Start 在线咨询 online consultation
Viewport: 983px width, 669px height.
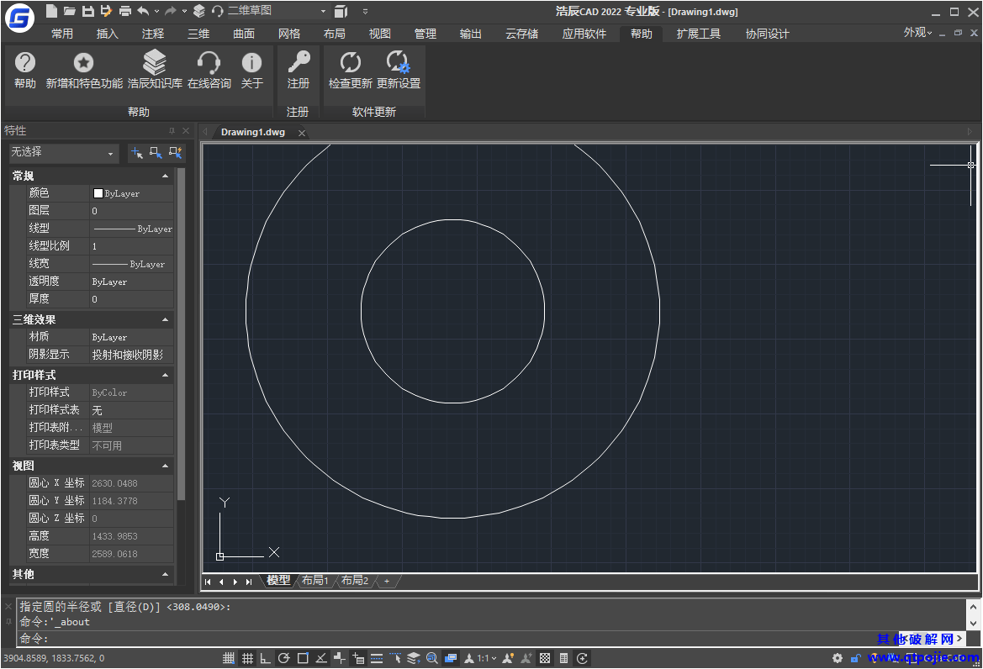(x=209, y=70)
